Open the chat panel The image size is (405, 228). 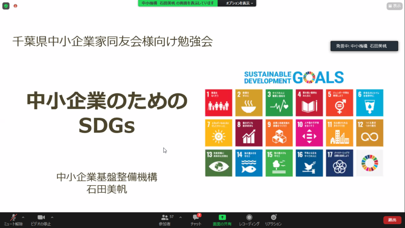tap(196, 217)
